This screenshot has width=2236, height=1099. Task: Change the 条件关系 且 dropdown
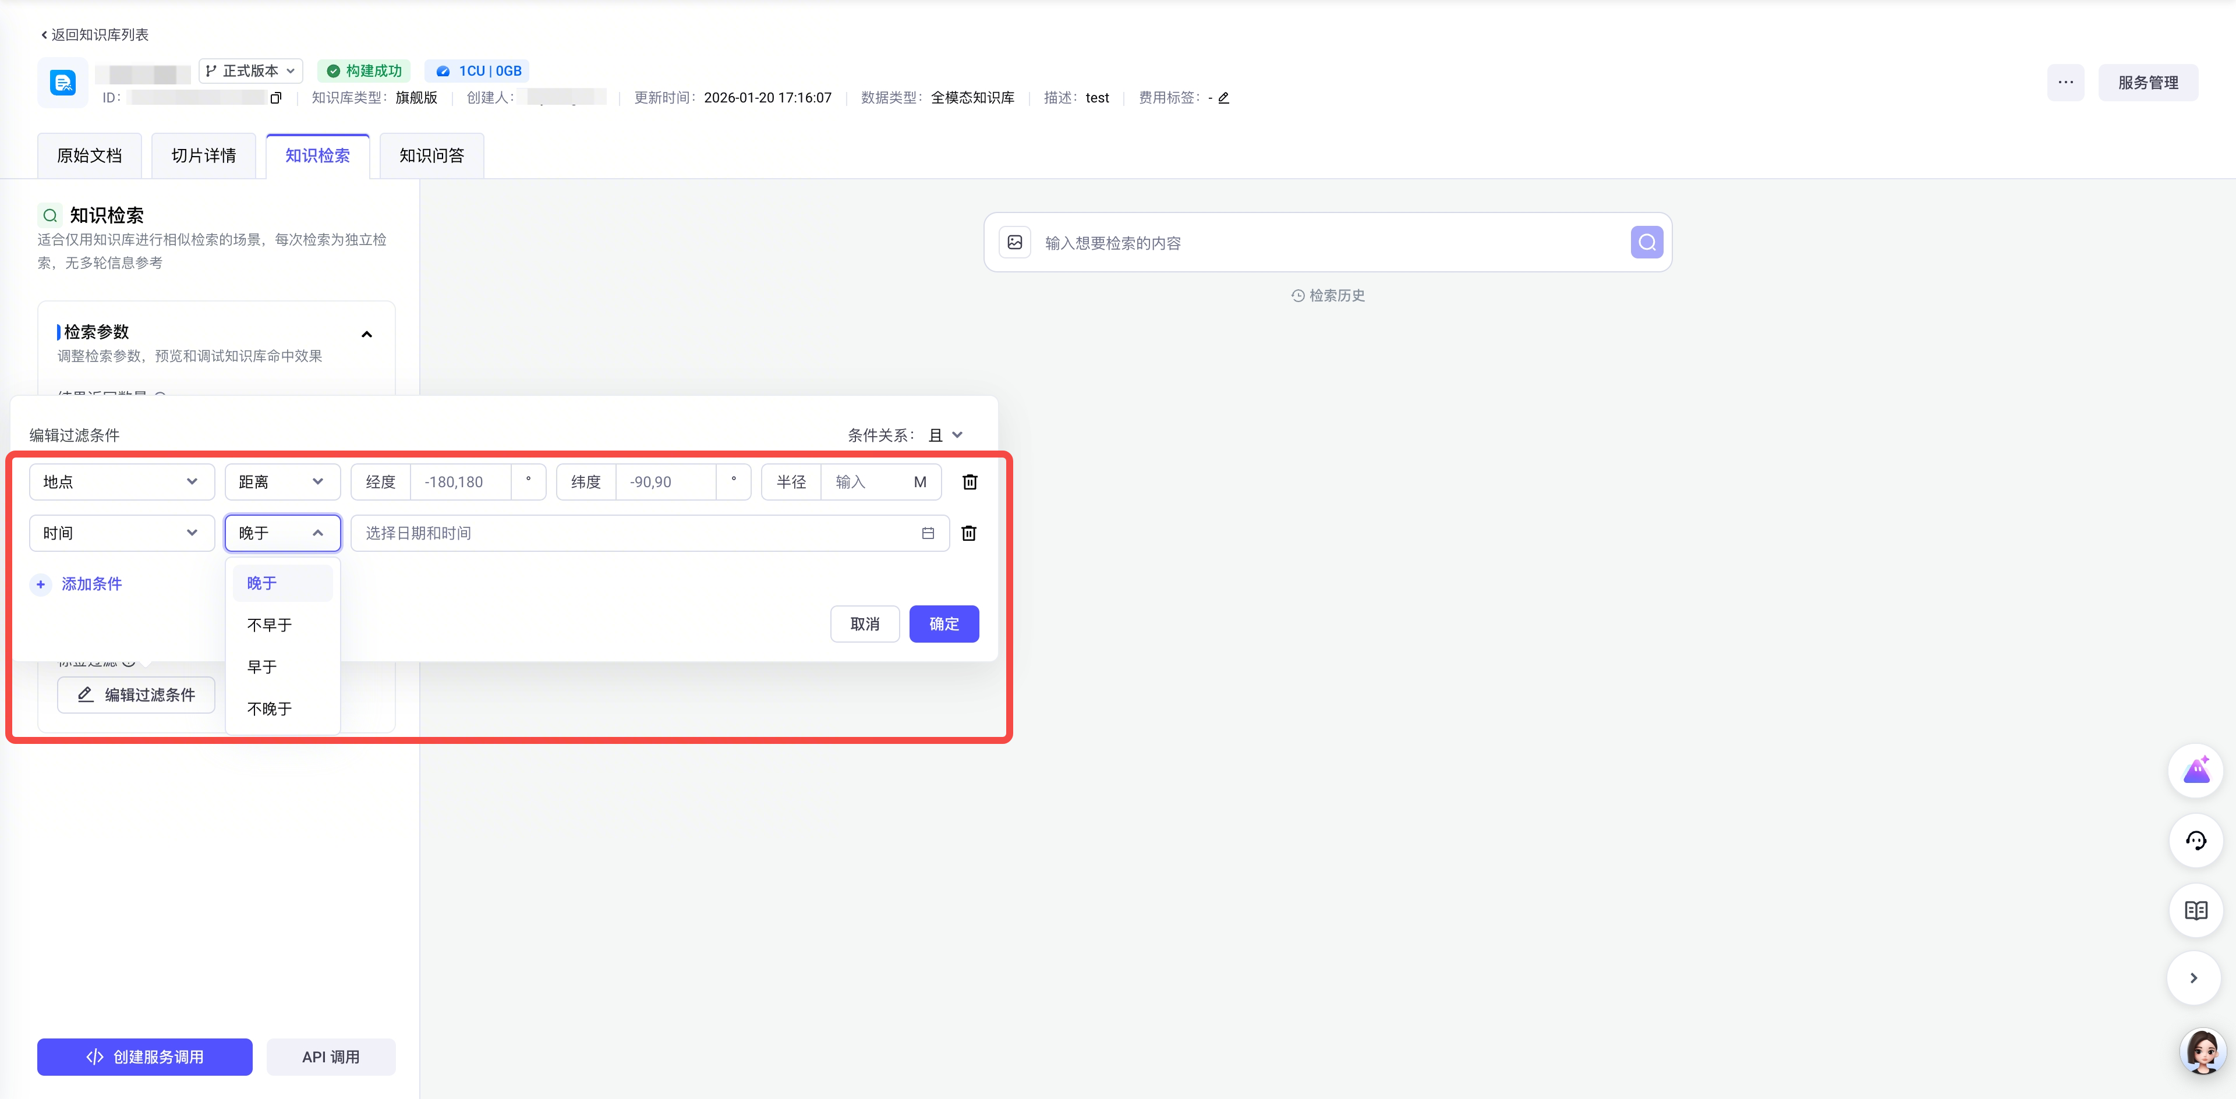(x=945, y=435)
